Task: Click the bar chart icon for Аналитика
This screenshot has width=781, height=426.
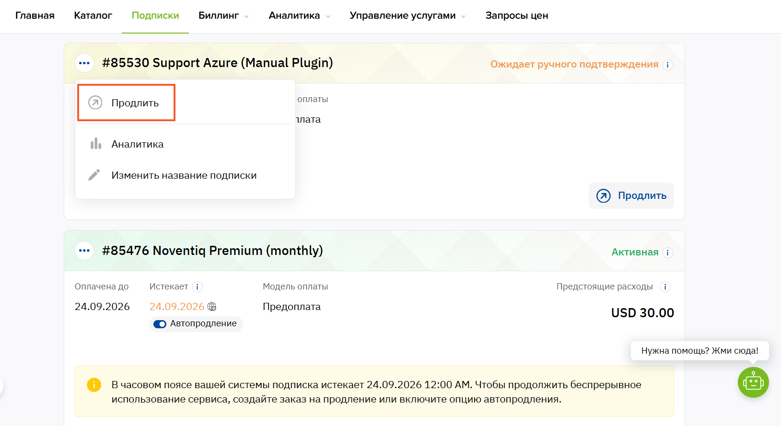Action: (95, 144)
